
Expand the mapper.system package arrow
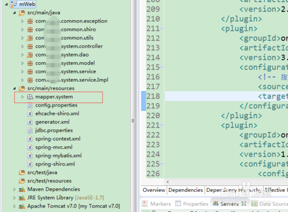pos(22,97)
